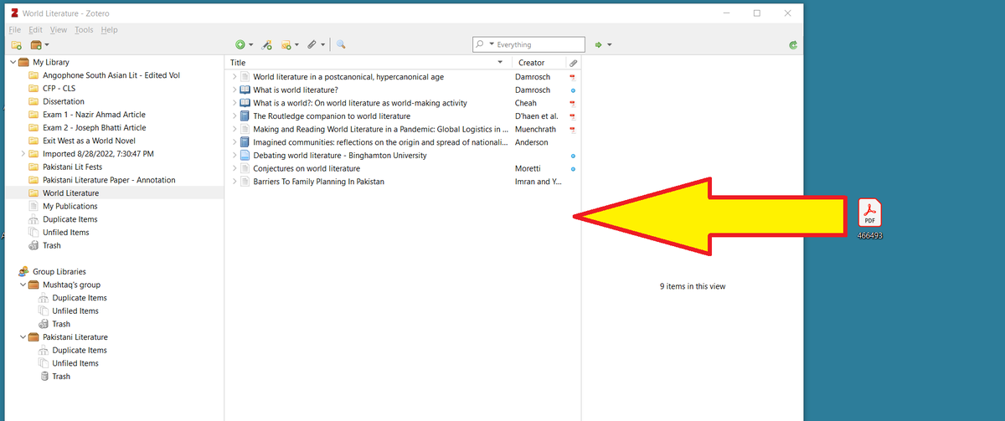Collapse the Pakistani Literature group library
Image resolution: width=1005 pixels, height=421 pixels.
[23, 336]
